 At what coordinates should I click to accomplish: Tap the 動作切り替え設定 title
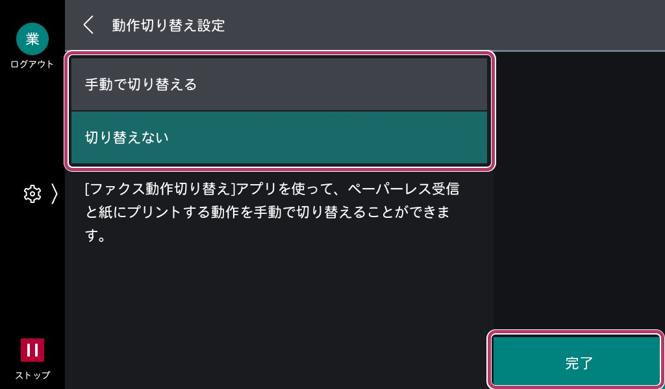coord(168,26)
